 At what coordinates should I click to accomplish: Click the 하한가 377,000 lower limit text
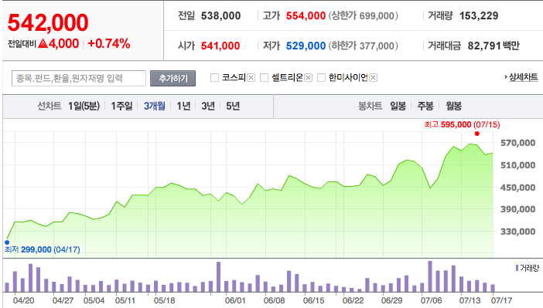pos(364,46)
